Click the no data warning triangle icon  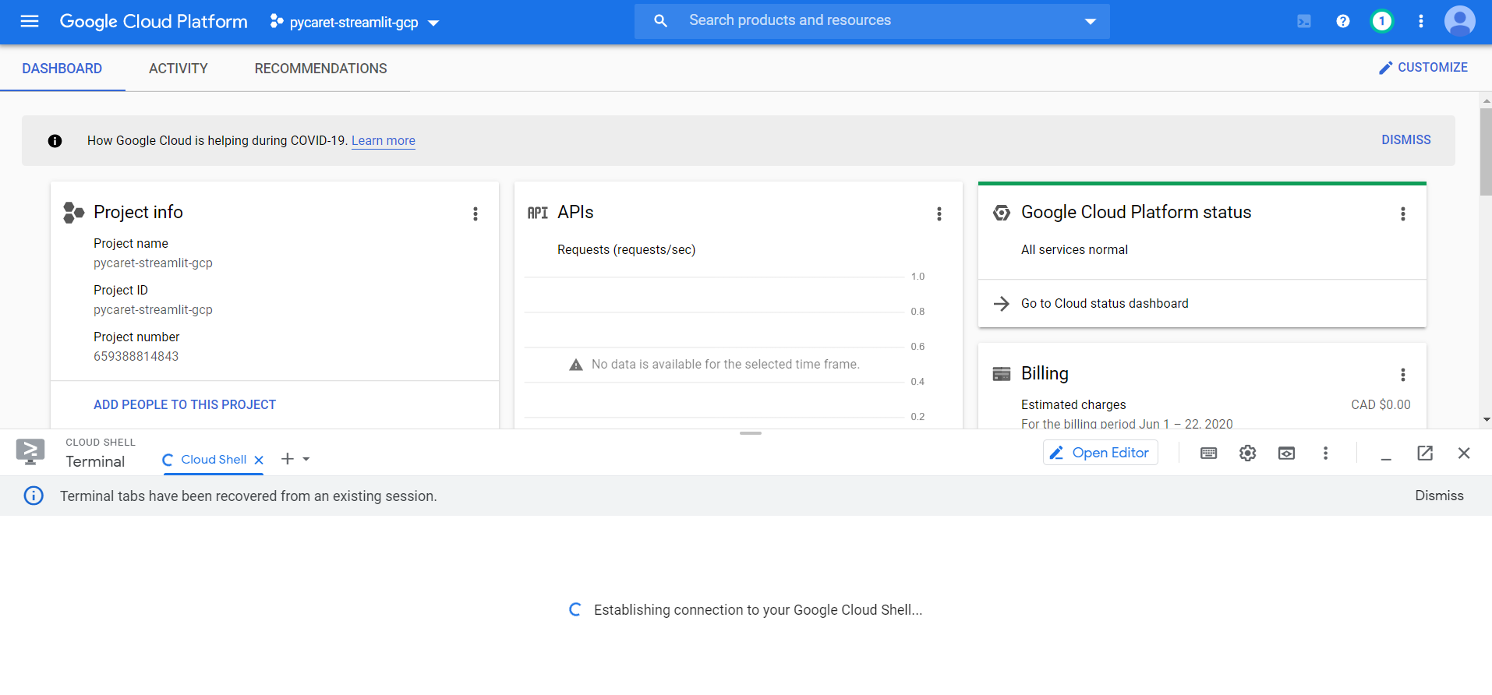(576, 365)
